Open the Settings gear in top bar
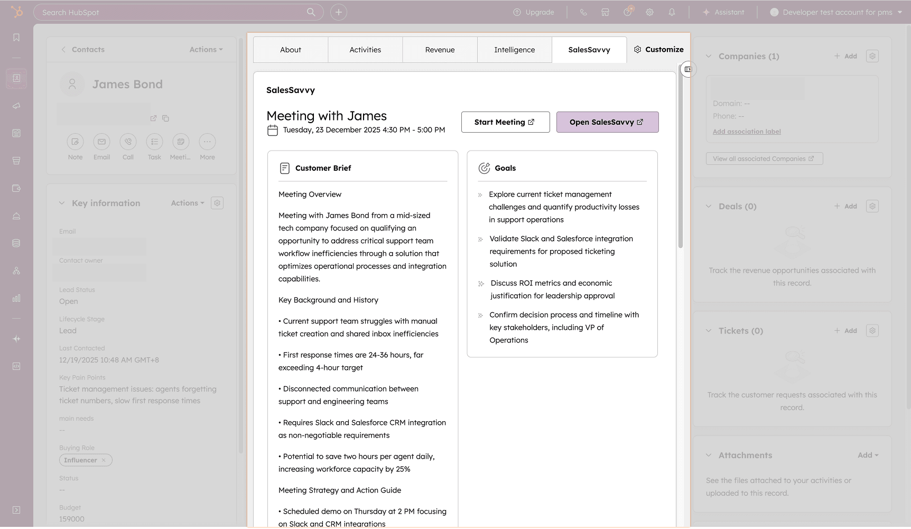911x529 pixels. pos(650,12)
